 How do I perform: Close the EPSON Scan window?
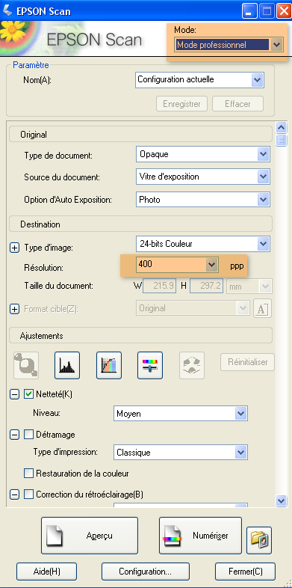click(x=284, y=11)
